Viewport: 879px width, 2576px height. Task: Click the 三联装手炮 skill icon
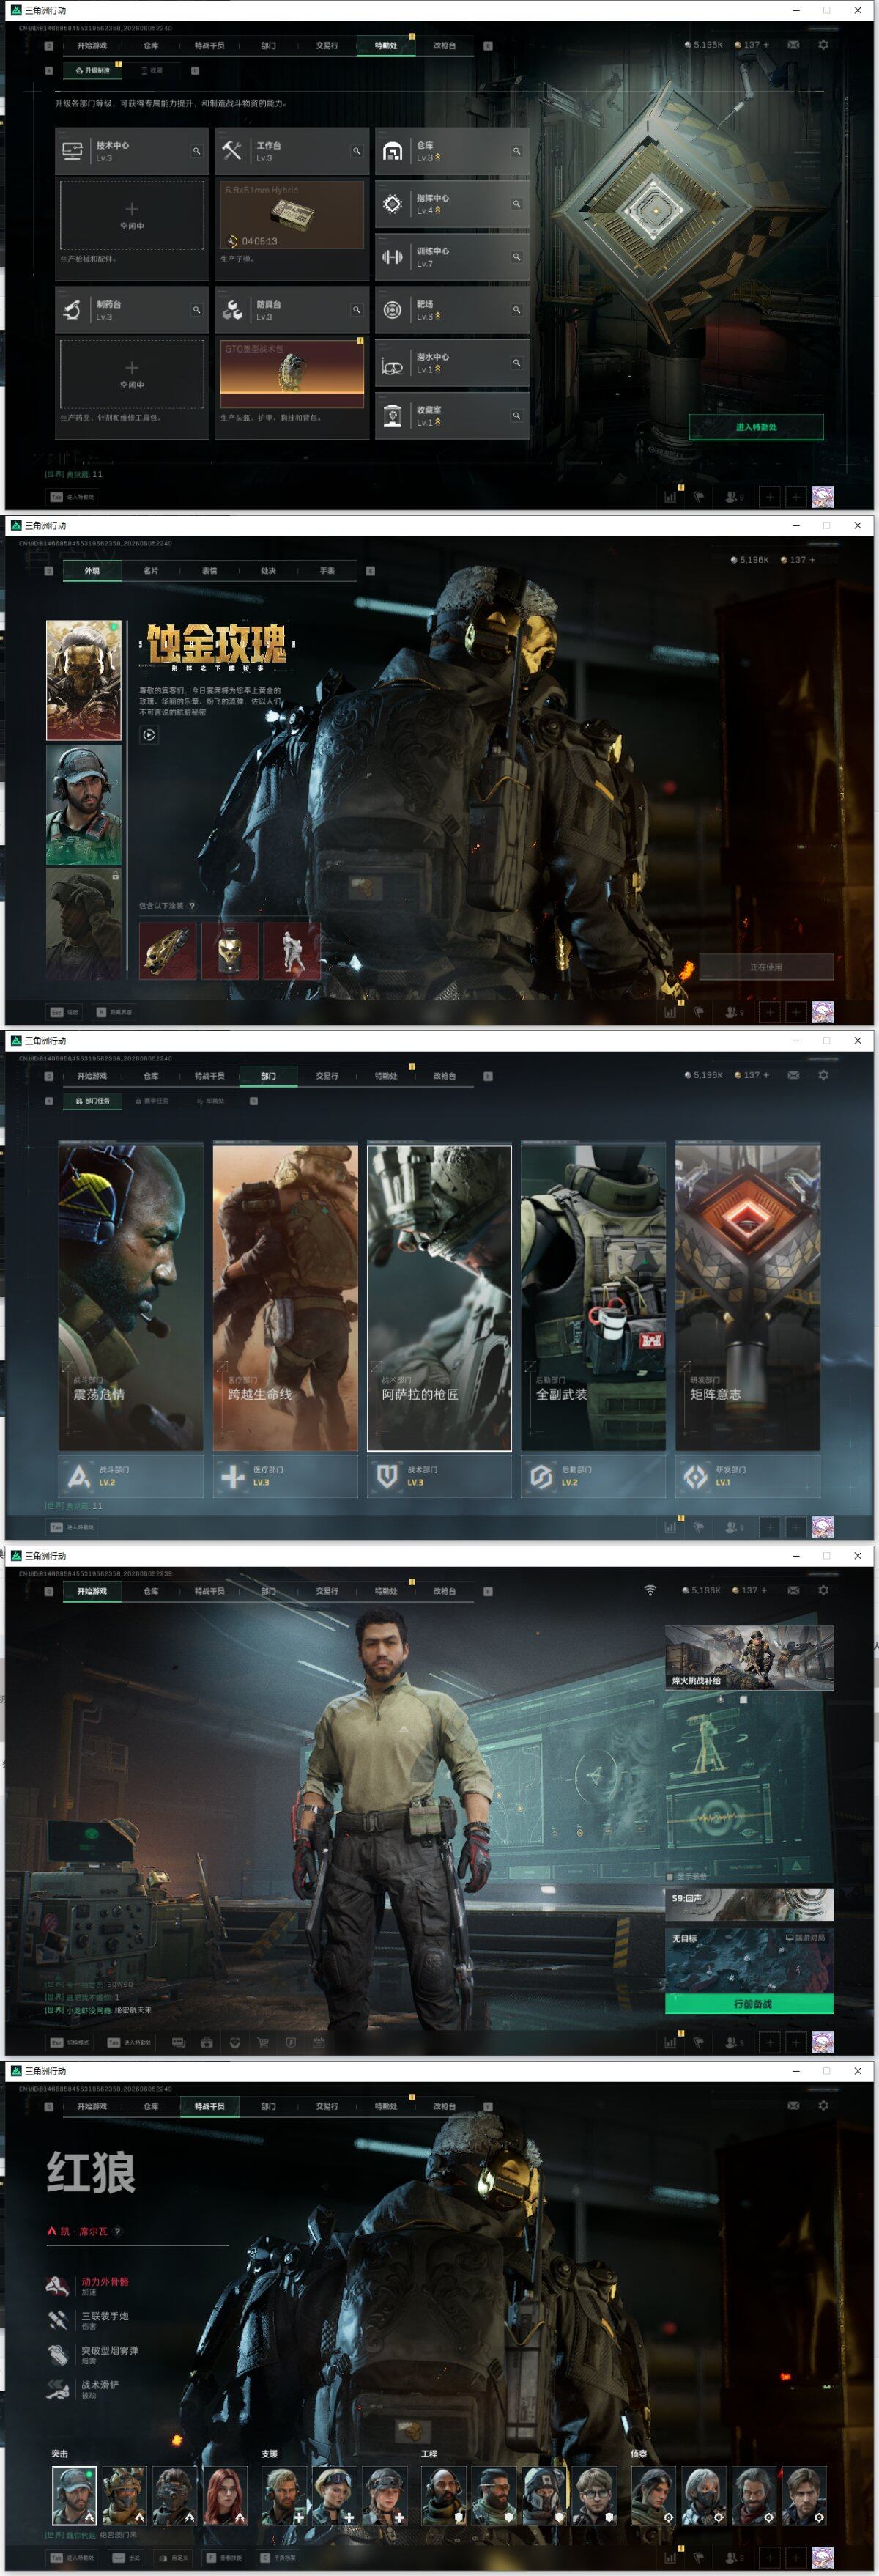click(x=58, y=2320)
